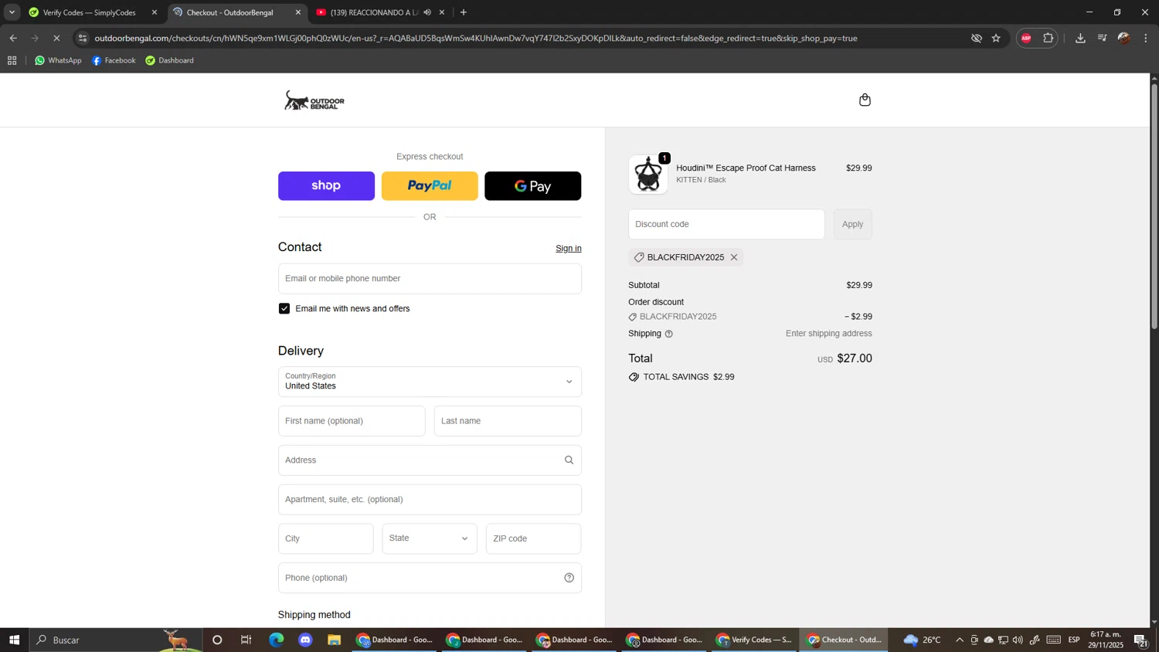Pay with Google Pay express checkout
This screenshot has height=652, width=1159.
coord(532,186)
